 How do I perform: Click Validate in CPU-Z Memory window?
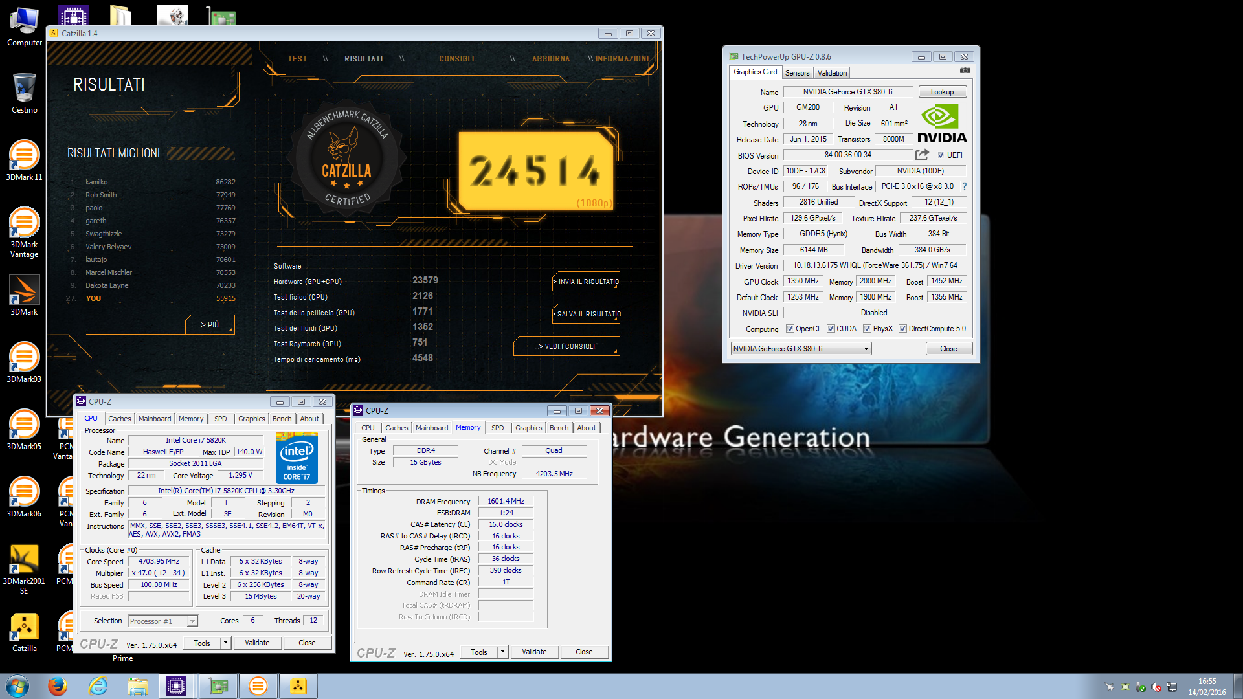(x=534, y=652)
